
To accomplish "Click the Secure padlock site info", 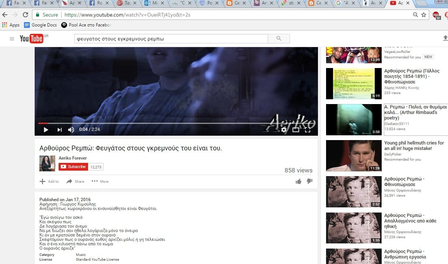I will (46, 15).
